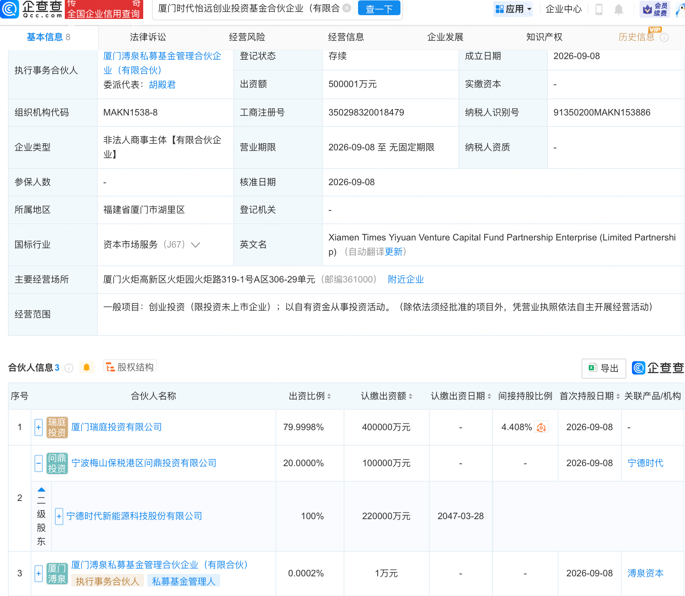Select the MAKN1538-8 organization code

point(130,112)
